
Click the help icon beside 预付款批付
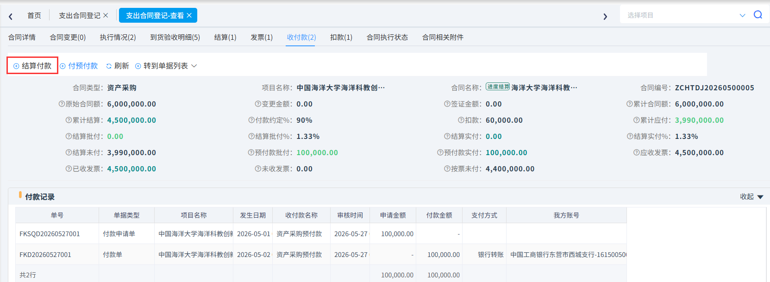click(x=251, y=153)
